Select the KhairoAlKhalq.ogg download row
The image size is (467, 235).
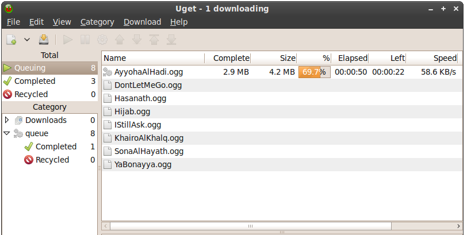click(149, 138)
